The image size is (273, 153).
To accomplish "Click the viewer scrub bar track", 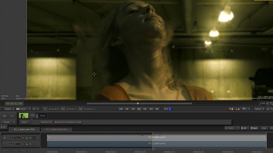I will (x=139, y=103).
